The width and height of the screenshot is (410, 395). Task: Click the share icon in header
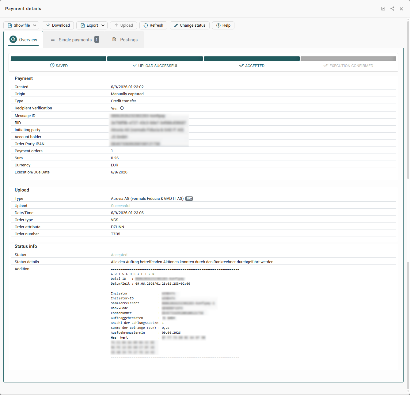coord(392,9)
